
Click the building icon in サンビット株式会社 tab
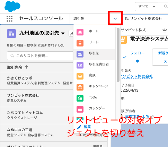click(126, 19)
